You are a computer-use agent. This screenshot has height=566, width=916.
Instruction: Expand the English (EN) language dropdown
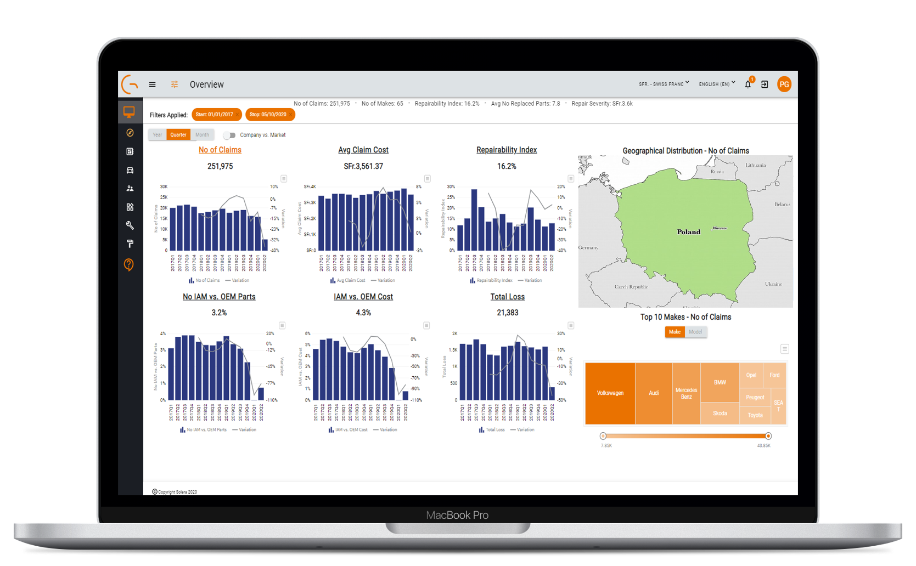point(717,84)
